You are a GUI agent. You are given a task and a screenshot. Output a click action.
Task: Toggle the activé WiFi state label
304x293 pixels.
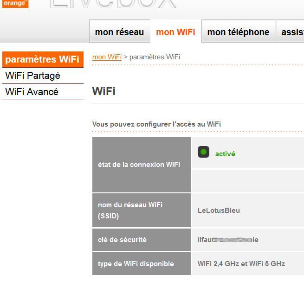pos(225,154)
